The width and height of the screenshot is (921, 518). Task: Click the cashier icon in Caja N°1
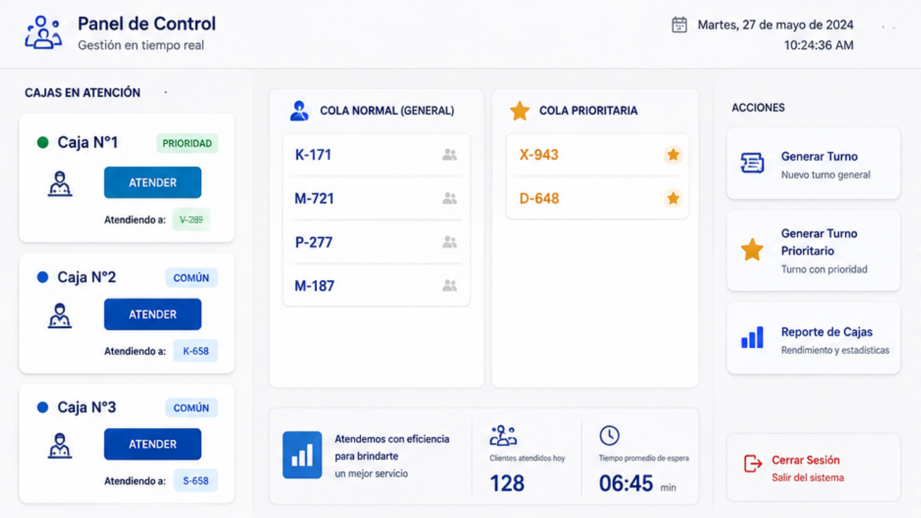59,184
